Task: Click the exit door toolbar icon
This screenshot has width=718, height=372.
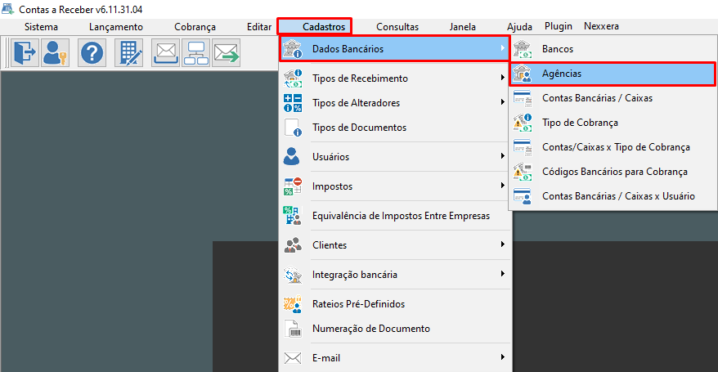Action: tap(25, 52)
